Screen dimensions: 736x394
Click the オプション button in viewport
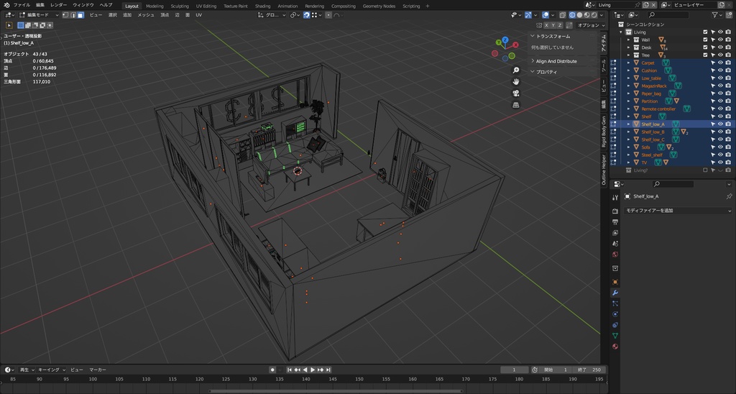589,25
